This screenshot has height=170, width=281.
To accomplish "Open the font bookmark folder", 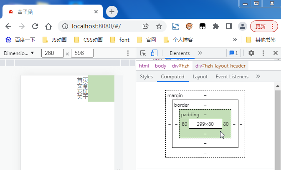I will [120, 40].
